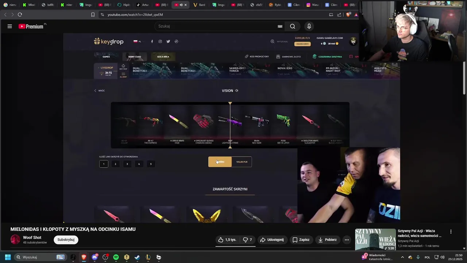467x263 pixels.
Task: Open picture-in-picture icon in the address bar
Action: [331, 15]
